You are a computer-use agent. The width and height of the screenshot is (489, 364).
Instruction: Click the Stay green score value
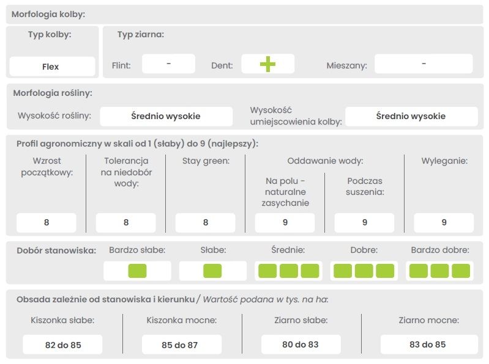click(x=206, y=222)
